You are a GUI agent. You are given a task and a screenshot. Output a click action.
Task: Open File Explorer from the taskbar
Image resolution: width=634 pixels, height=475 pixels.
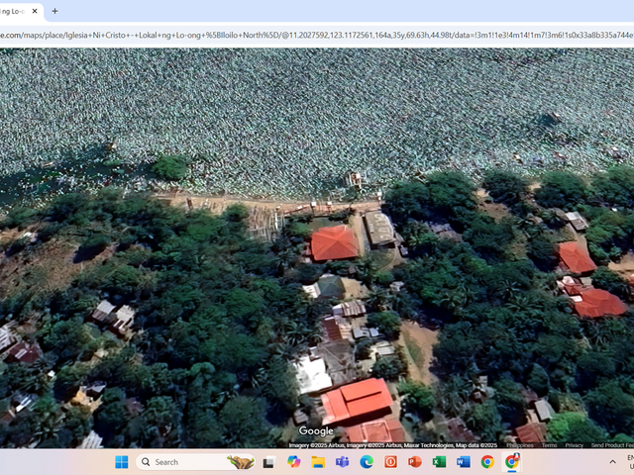(x=318, y=462)
